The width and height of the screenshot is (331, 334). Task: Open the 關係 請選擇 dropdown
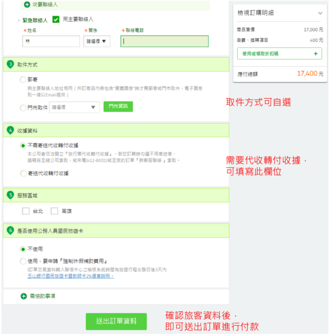click(96, 41)
